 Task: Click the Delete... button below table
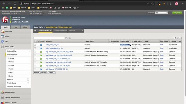pyautogui.click(x=51, y=73)
